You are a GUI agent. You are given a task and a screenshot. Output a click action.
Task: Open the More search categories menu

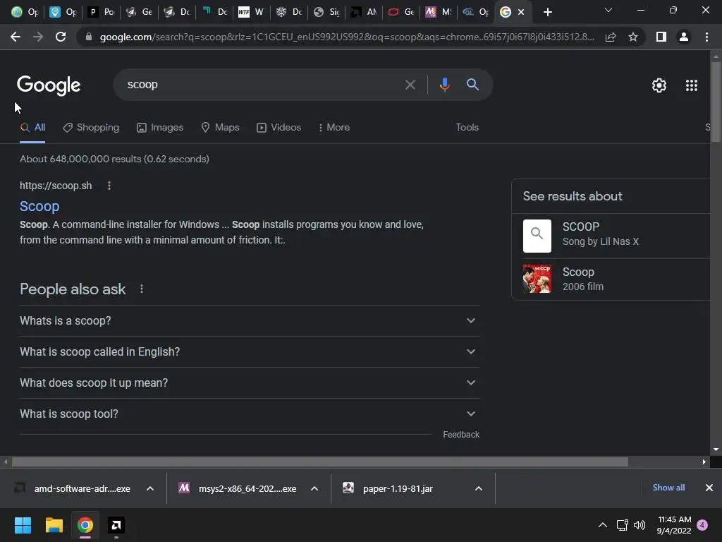(x=334, y=128)
